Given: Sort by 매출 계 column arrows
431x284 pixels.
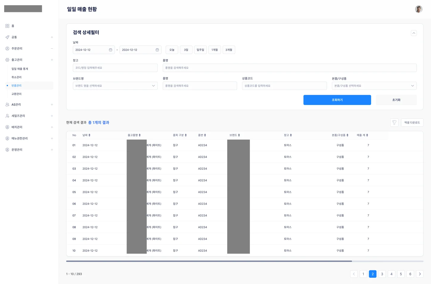Looking at the screenshot, I should 367,135.
